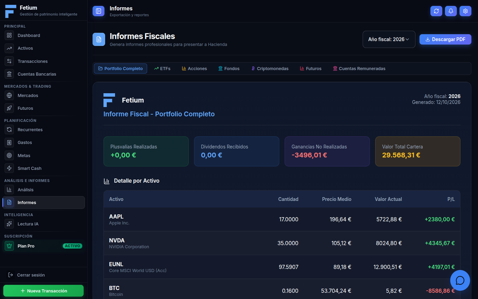The image size is (478, 299).
Task: Click the ACTIVO subscription badge
Action: click(x=73, y=246)
